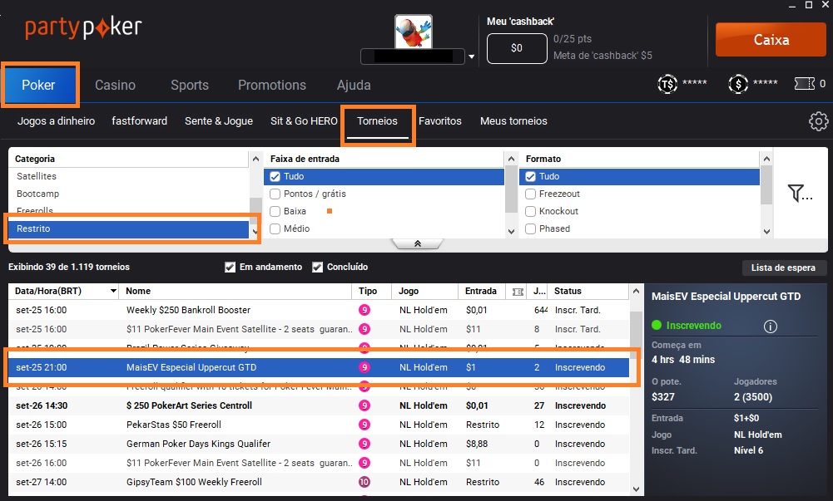Select Sente & Jogue submenu
The height and width of the screenshot is (501, 833).
(219, 120)
